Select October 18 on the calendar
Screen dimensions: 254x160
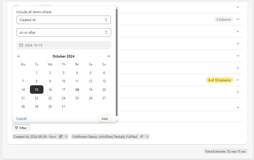[77, 90]
